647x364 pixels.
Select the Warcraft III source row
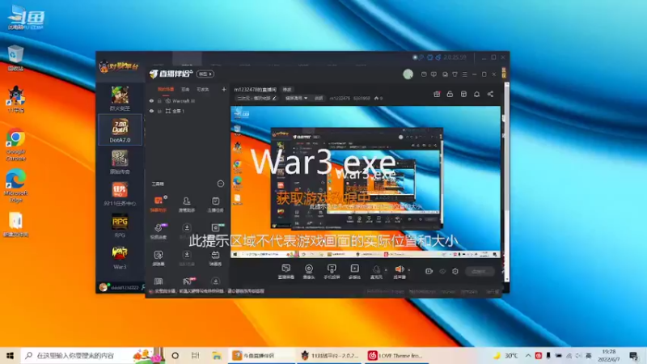[x=188, y=100]
